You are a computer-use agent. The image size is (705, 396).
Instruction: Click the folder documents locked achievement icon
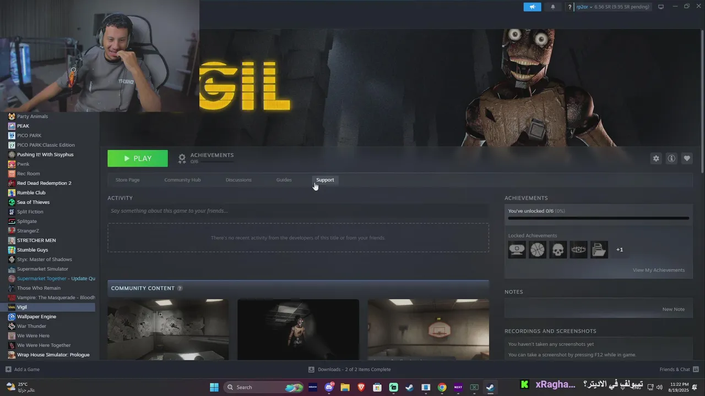point(599,250)
